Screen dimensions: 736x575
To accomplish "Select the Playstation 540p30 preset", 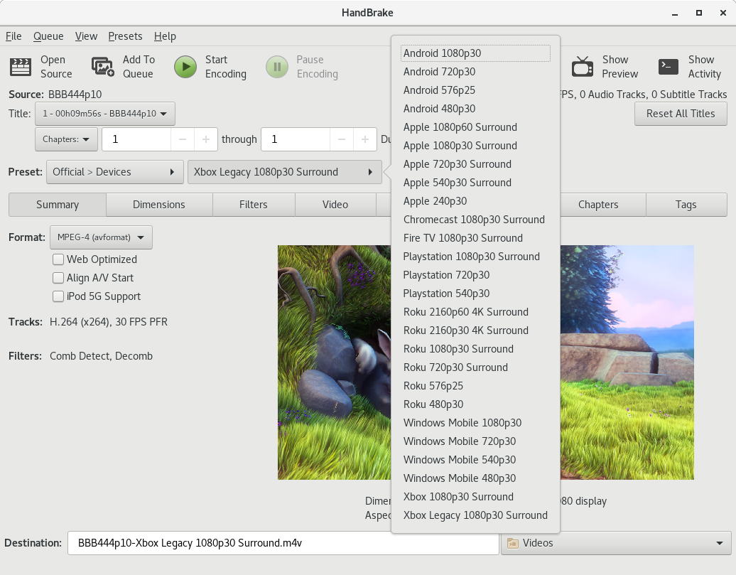I will tap(475, 293).
